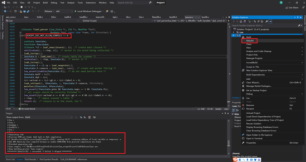
Task: Click Collapse All icon in Solution Explorer toolbar
Action: coord(259,22)
